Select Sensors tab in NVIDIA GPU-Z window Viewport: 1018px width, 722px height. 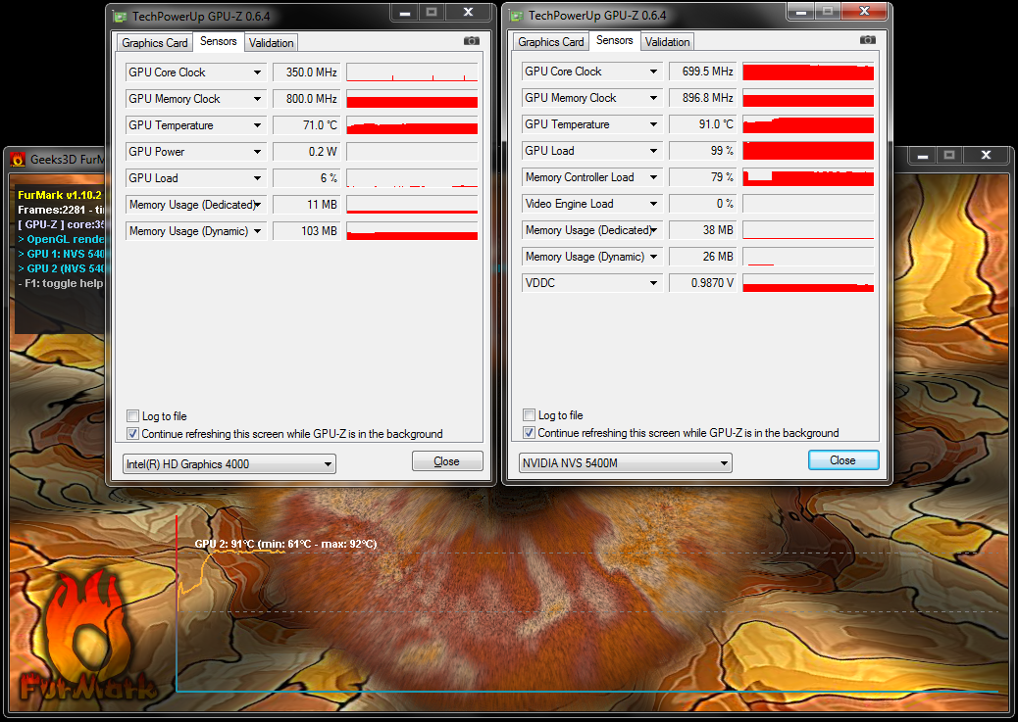click(x=614, y=39)
